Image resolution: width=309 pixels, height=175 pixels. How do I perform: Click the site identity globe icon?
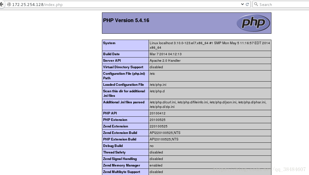9,4
